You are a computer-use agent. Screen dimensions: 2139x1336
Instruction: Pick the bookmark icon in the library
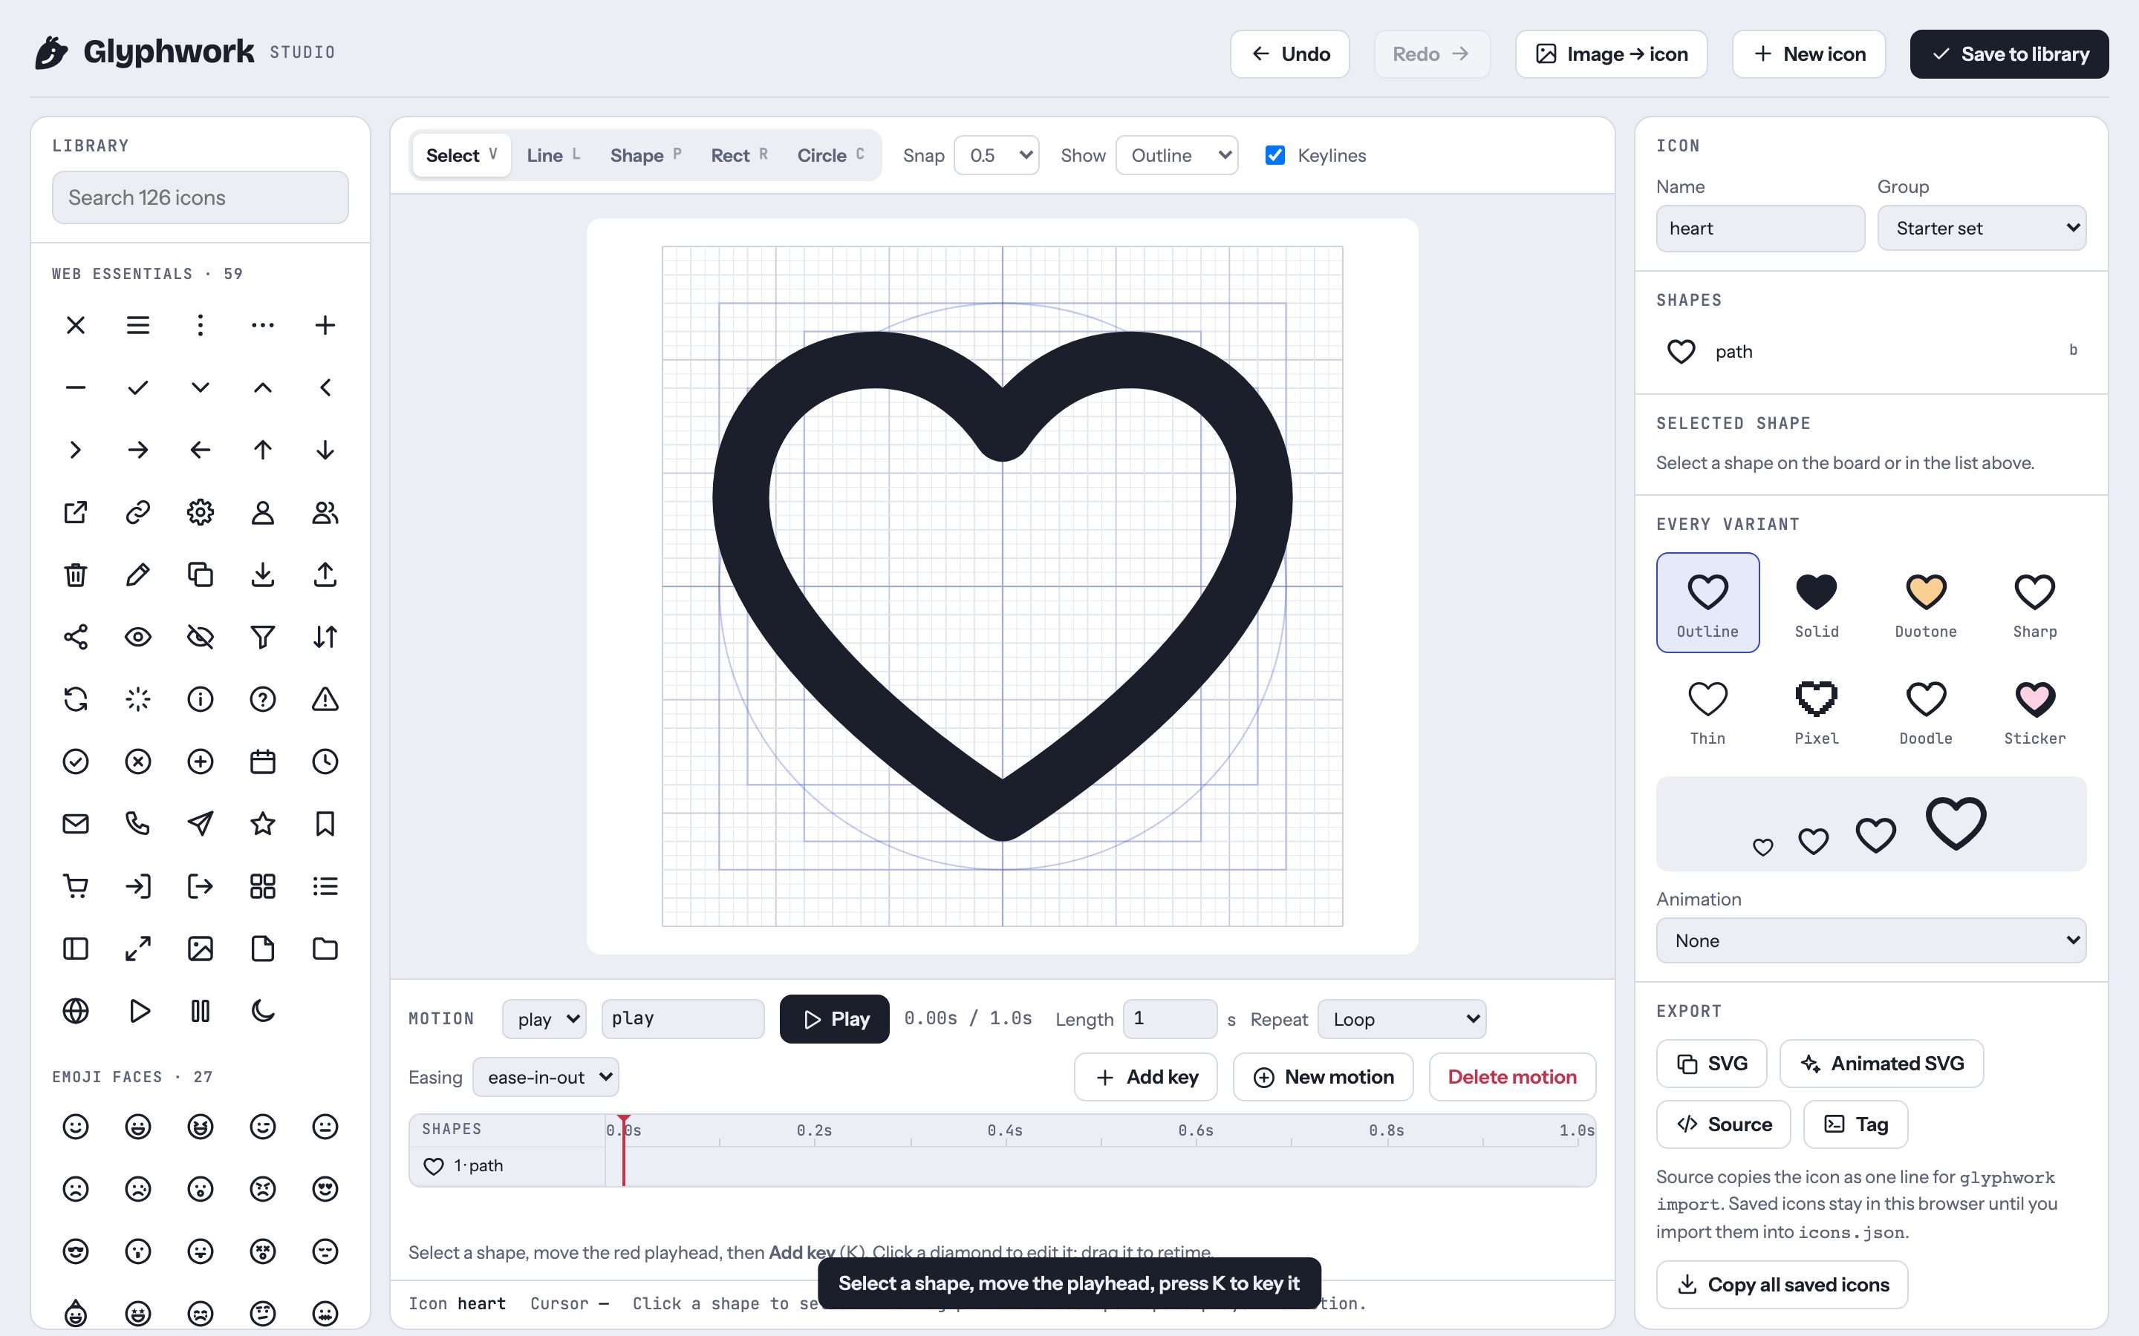[325, 825]
